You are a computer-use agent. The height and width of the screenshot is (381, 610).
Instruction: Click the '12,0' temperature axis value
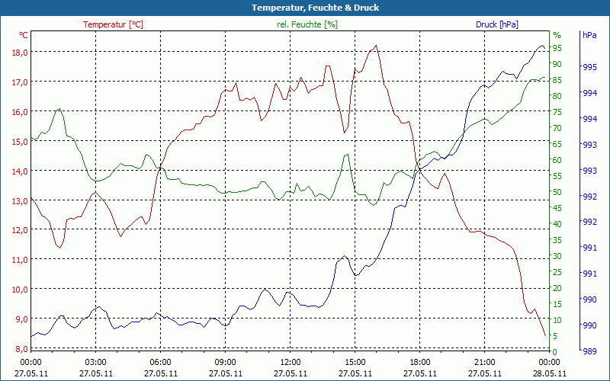click(x=20, y=230)
